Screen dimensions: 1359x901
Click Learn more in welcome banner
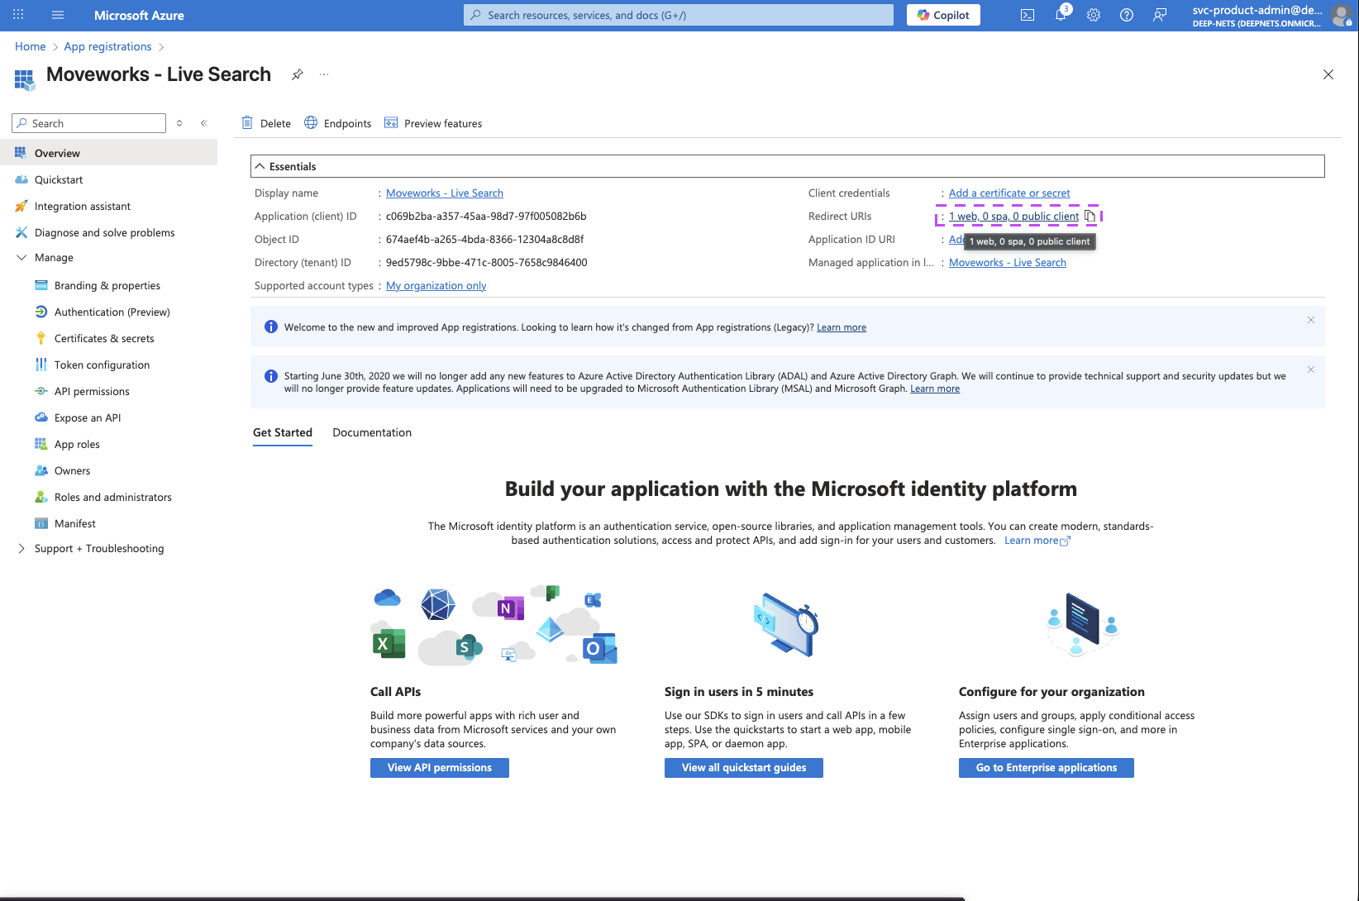coord(842,327)
